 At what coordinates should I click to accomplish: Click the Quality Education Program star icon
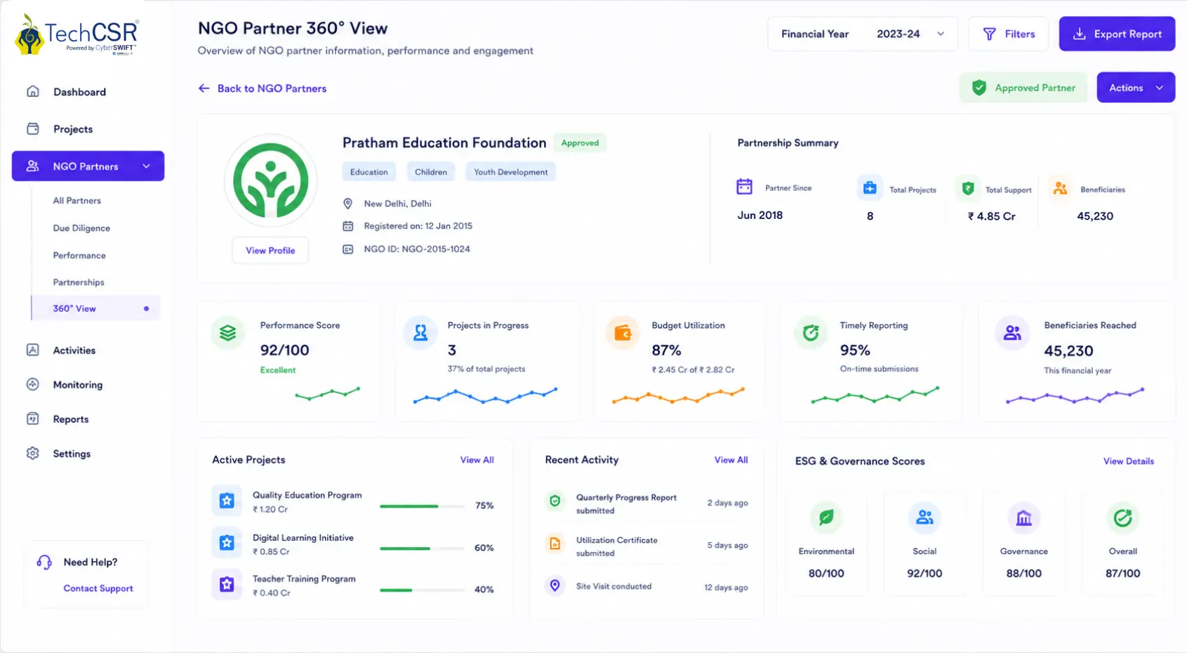[227, 501]
